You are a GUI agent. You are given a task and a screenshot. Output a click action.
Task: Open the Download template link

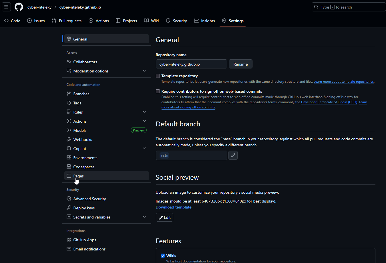click(174, 207)
